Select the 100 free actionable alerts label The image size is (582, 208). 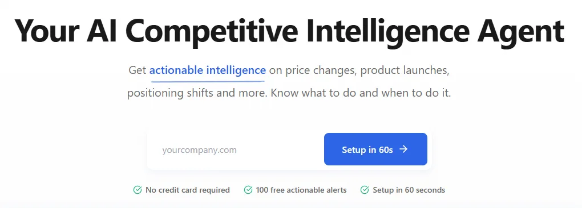click(301, 190)
